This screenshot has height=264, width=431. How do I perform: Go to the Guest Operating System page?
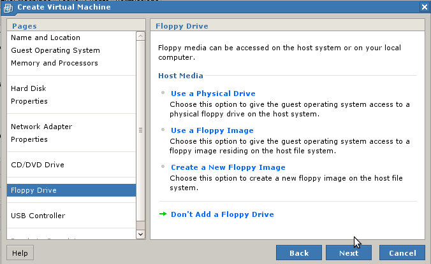(55, 50)
